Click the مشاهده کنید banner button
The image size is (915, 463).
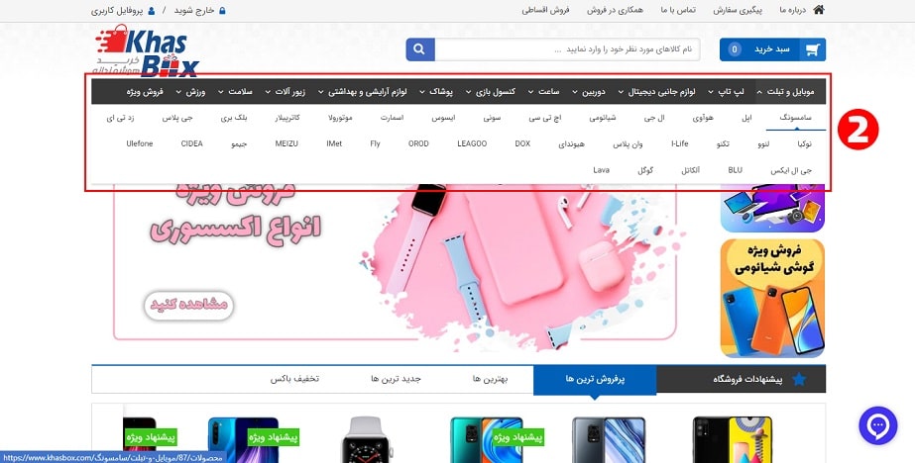pos(188,305)
